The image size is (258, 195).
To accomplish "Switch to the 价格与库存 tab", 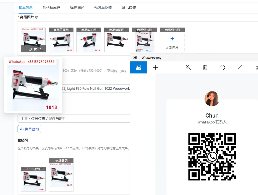I will click(x=51, y=8).
